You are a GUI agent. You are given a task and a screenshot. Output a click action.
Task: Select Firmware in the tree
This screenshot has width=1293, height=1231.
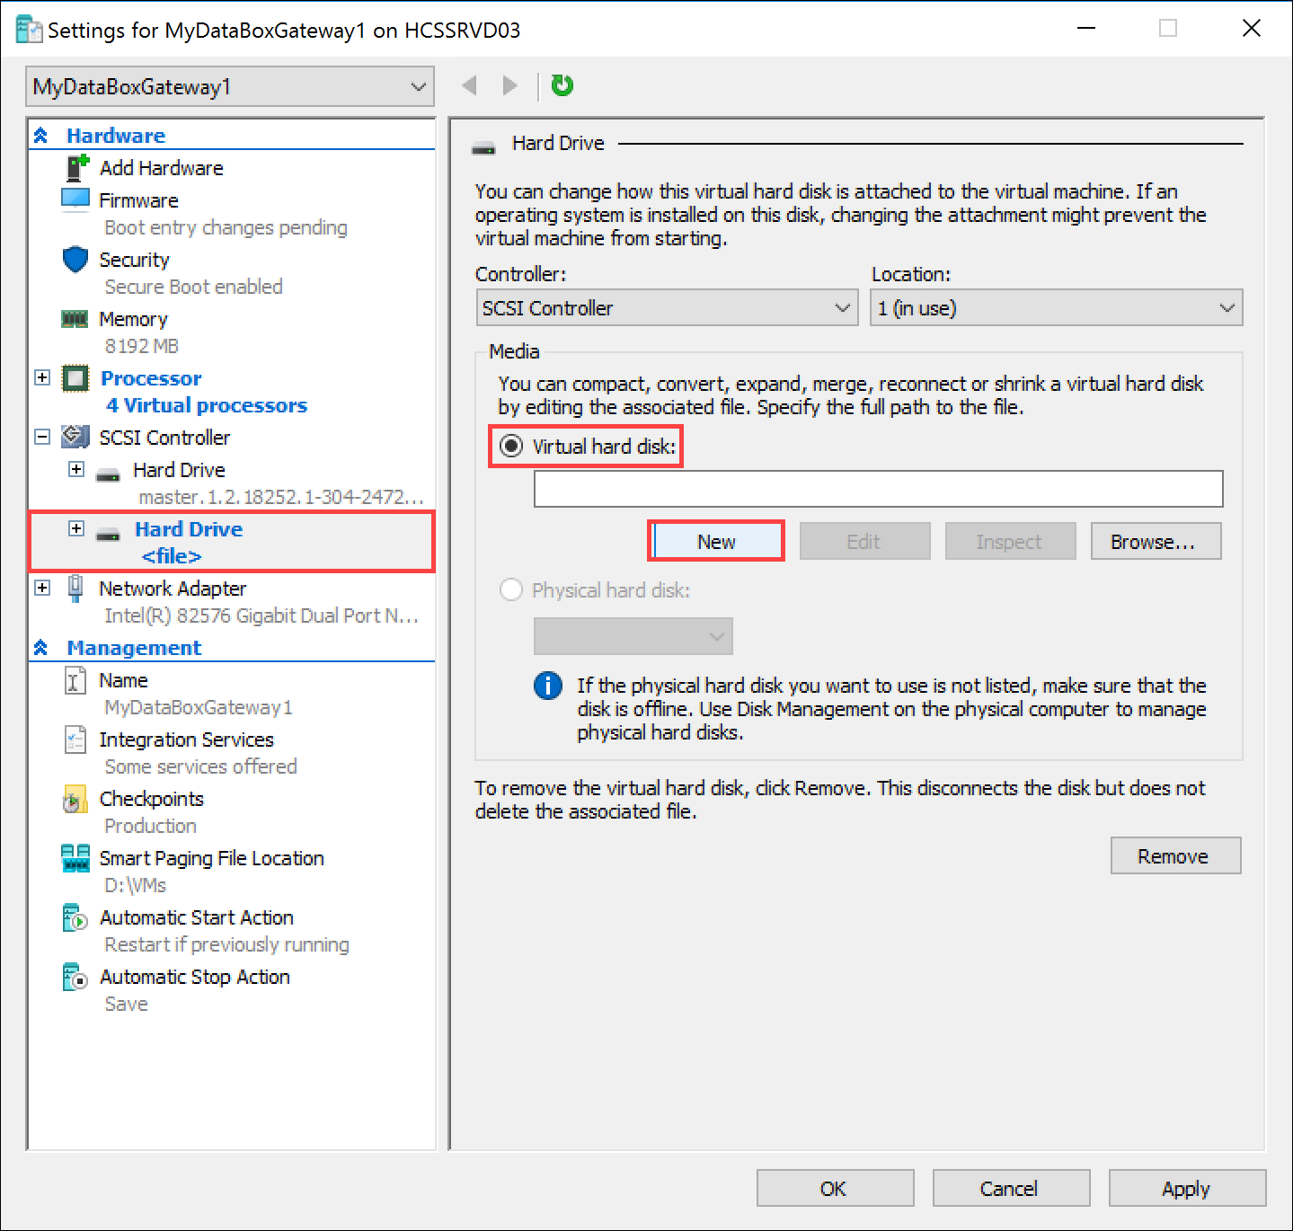138,200
